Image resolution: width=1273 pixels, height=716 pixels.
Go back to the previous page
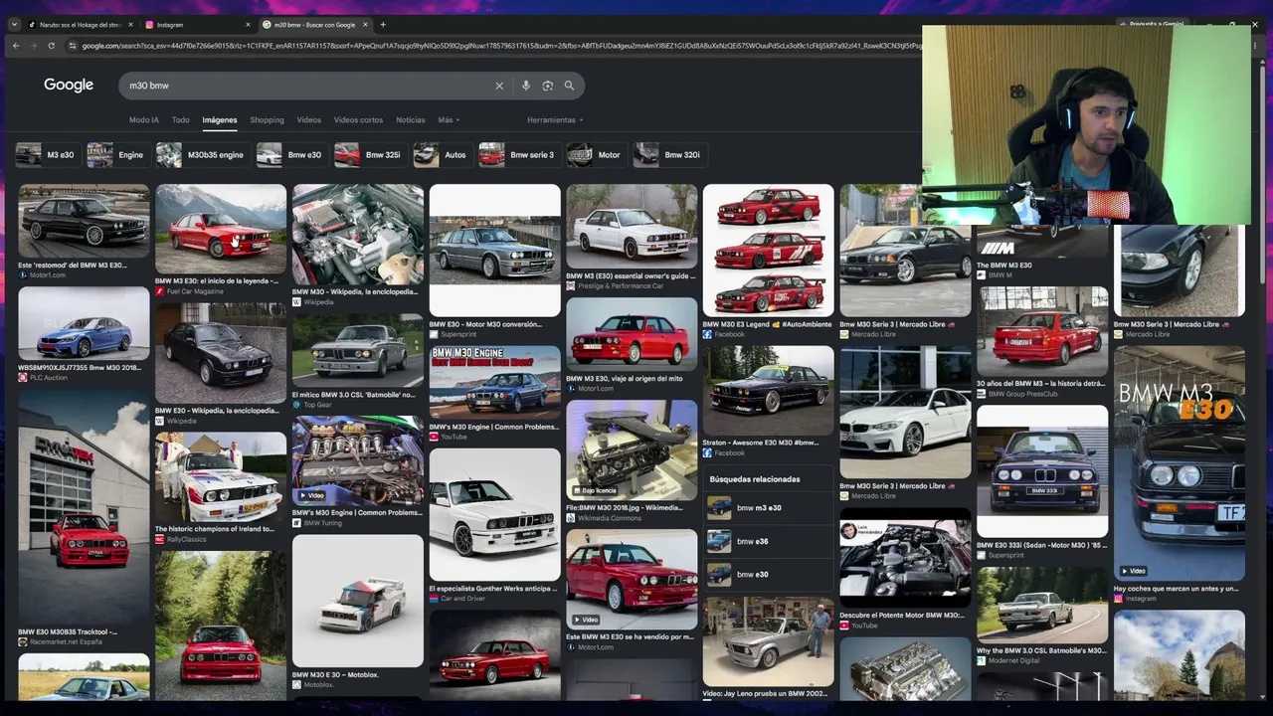pos(16,46)
